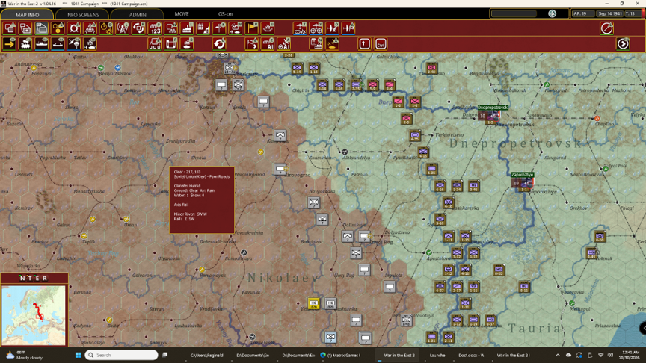Toggle the first overlapping-squares map display button
Screen dimensions: 646x363
coord(10,28)
